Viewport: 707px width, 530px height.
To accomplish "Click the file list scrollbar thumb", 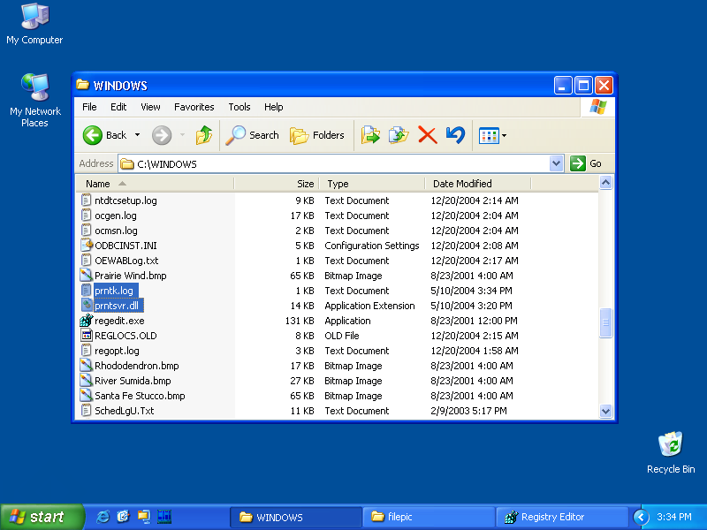I will point(605,322).
